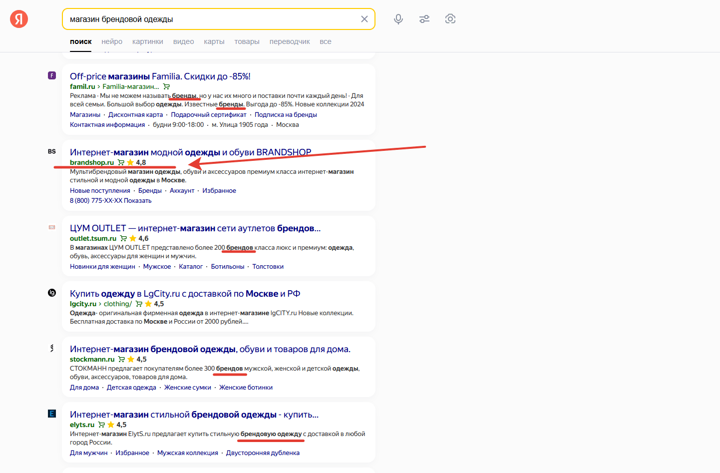Click the star rating 4,5 of elyts.ru
The image size is (720, 473).
point(117,425)
